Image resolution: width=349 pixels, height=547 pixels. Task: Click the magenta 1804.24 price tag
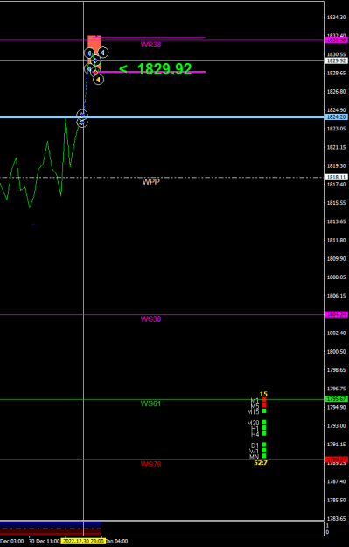click(x=337, y=315)
